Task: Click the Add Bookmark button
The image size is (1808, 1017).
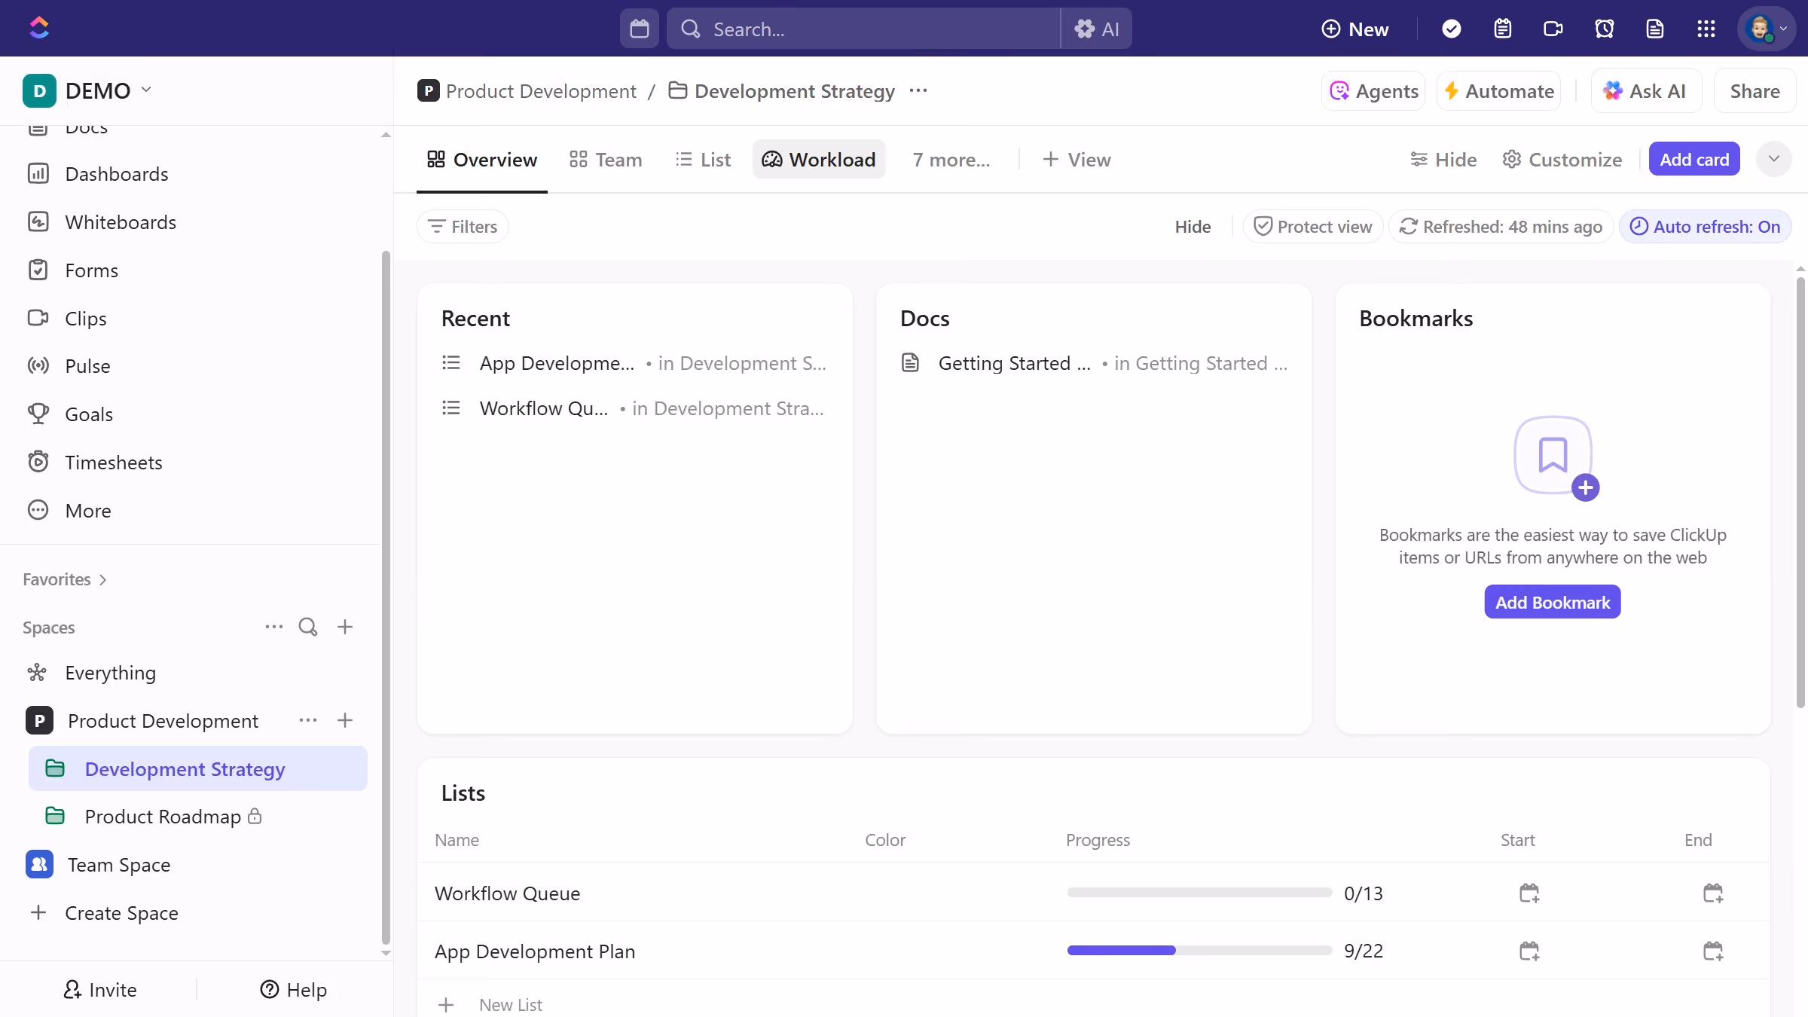Action: click(1553, 602)
